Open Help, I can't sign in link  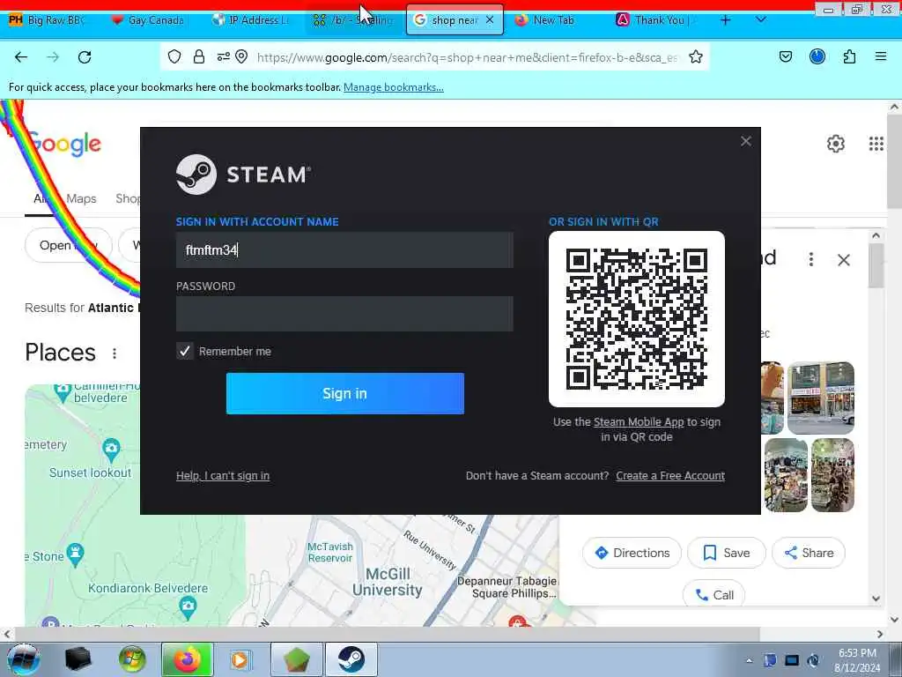tap(223, 475)
